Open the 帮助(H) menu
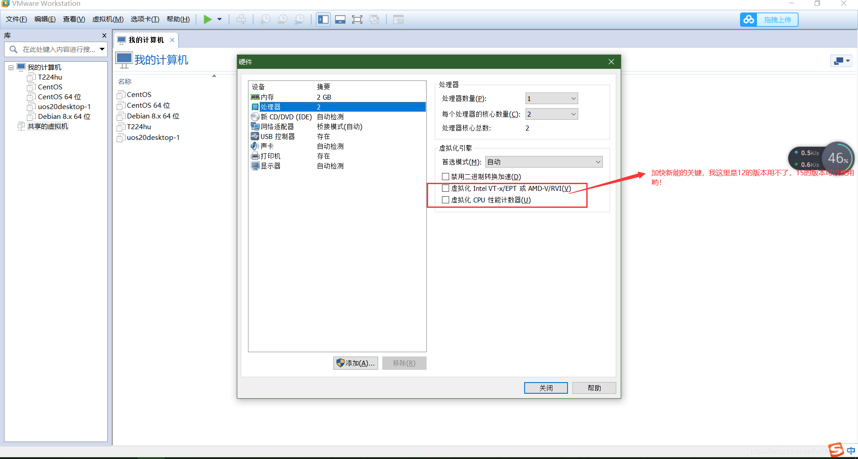 (178, 19)
